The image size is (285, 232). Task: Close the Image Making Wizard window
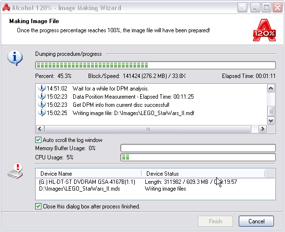click(278, 8)
